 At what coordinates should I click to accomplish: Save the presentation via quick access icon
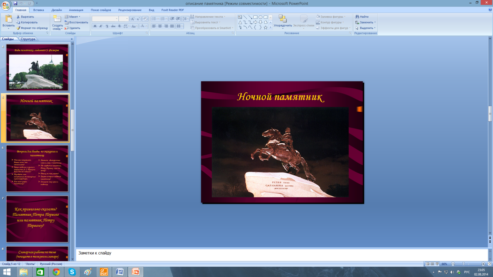tap(15, 3)
